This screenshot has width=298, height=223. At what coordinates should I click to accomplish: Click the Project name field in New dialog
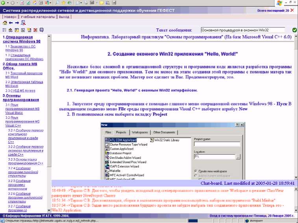pos(217,144)
